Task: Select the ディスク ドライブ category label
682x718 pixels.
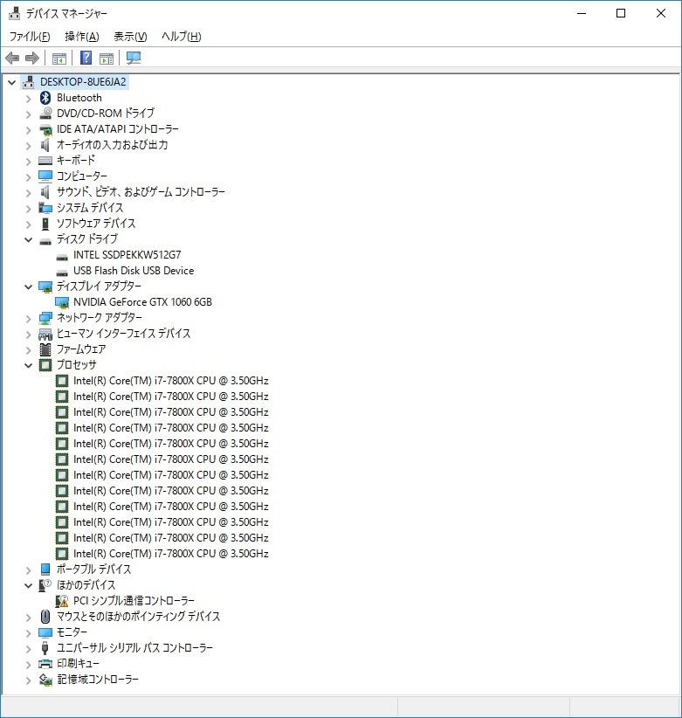Action: [x=87, y=239]
